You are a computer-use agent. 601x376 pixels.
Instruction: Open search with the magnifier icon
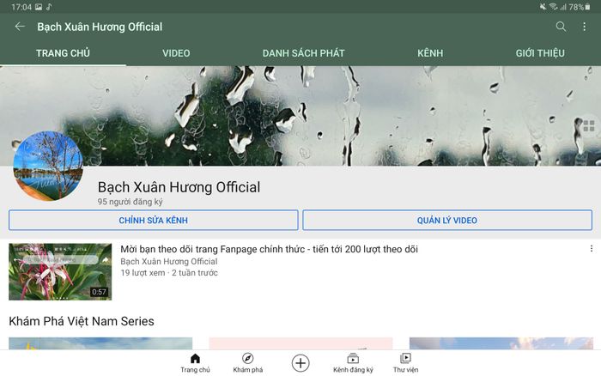point(561,27)
